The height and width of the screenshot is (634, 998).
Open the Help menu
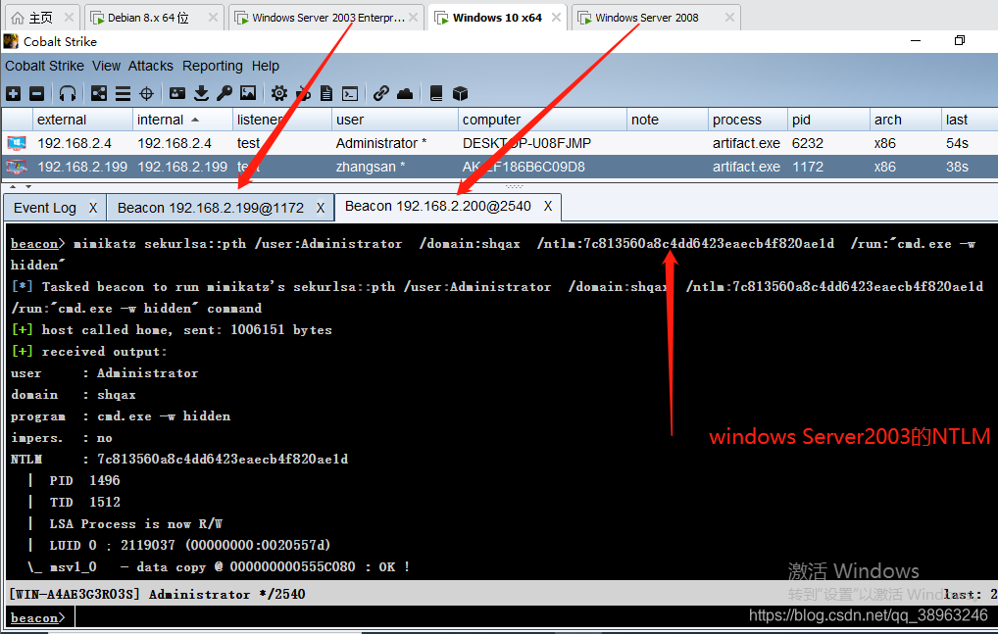click(x=266, y=66)
